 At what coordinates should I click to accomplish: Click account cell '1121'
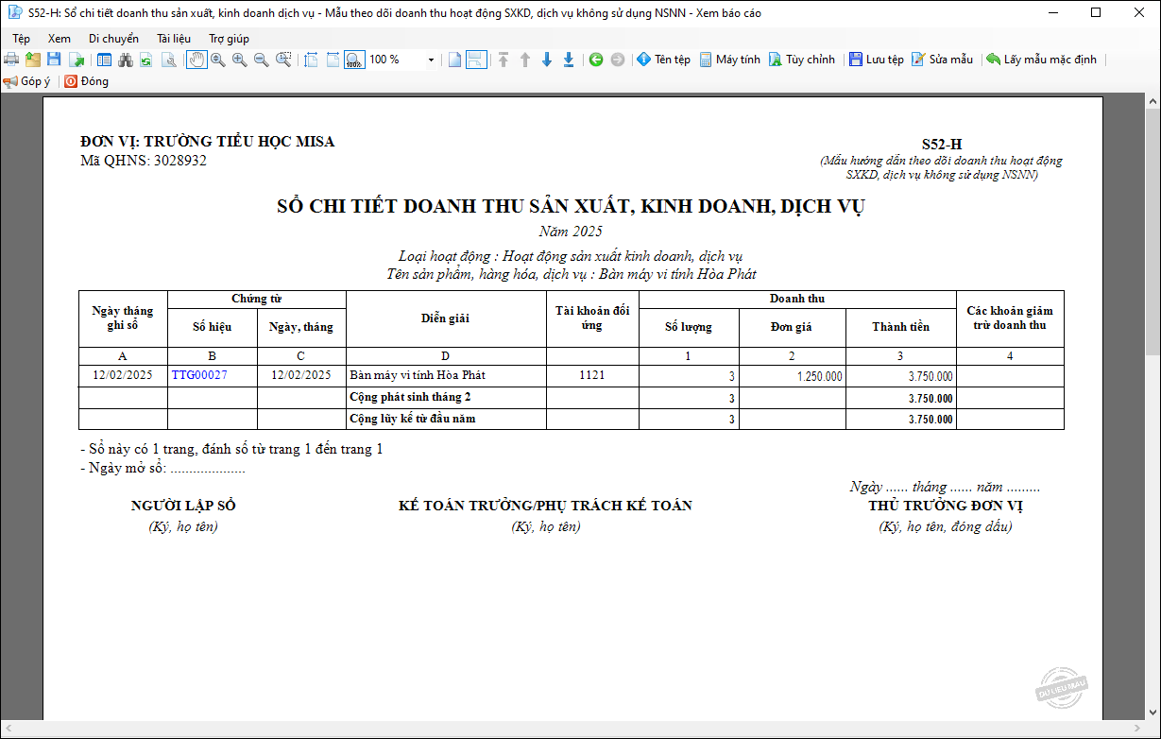(592, 375)
